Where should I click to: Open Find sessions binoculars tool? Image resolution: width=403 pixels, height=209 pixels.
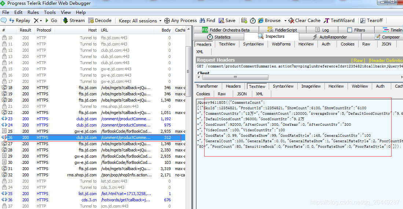(208, 20)
